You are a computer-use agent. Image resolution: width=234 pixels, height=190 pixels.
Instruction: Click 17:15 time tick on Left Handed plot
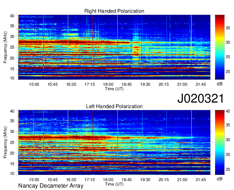[x=89, y=180]
